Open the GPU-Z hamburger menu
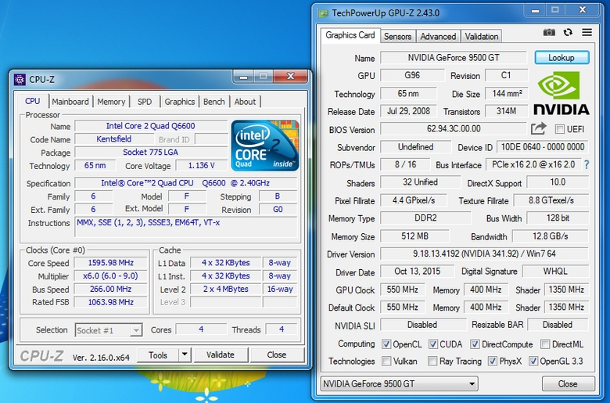The width and height of the screenshot is (610, 403). pyautogui.click(x=587, y=32)
